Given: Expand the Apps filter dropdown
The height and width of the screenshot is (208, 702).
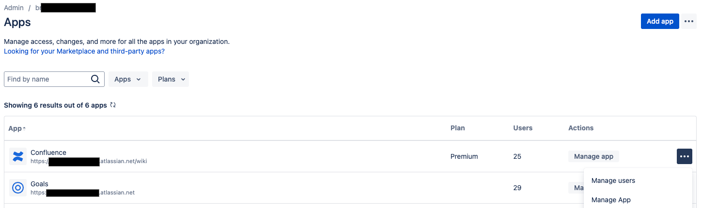Looking at the screenshot, I should 128,79.
